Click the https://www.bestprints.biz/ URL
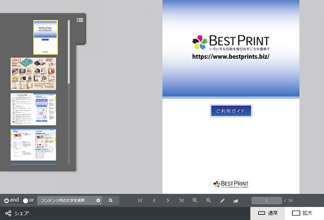Screen dimensions: 324x220 click(x=231, y=56)
